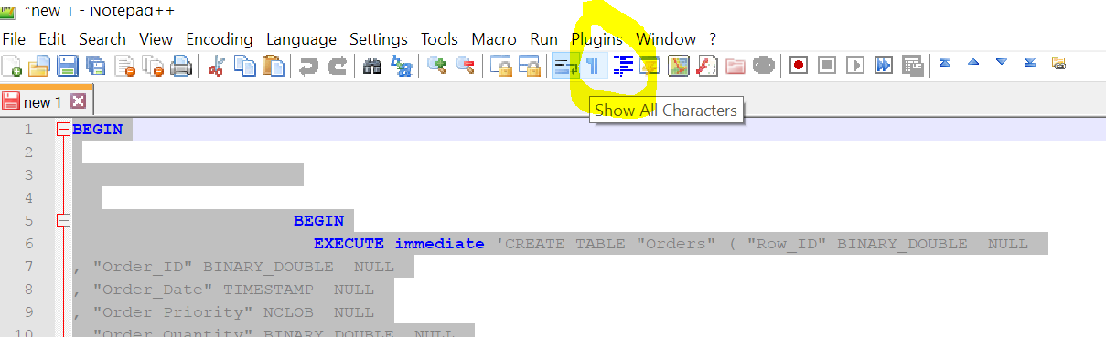Stop macro recording square button
This screenshot has height=337, width=1106.
pyautogui.click(x=827, y=66)
